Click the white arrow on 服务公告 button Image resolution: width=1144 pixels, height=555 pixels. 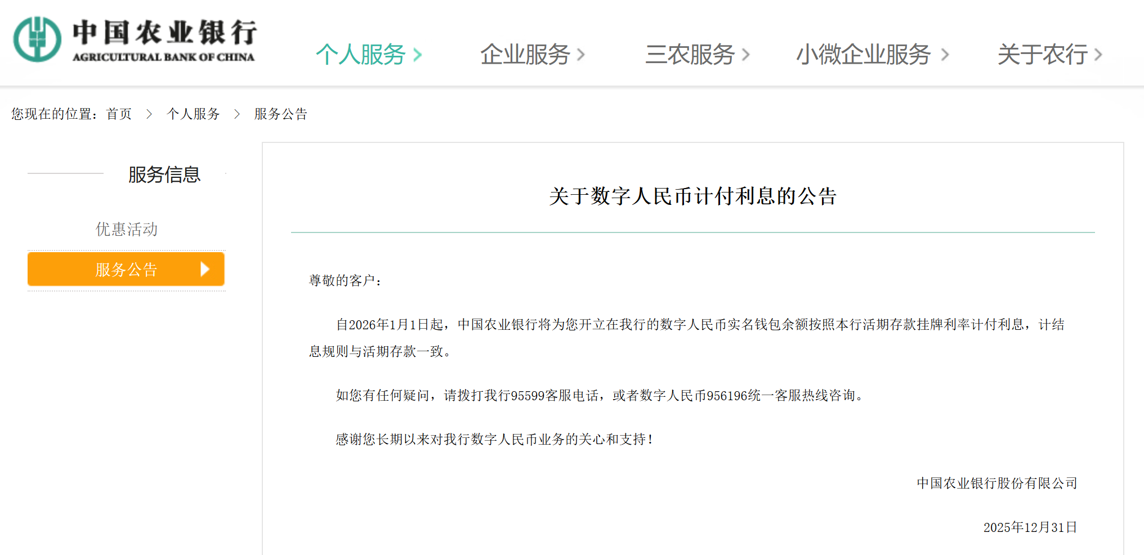[205, 269]
